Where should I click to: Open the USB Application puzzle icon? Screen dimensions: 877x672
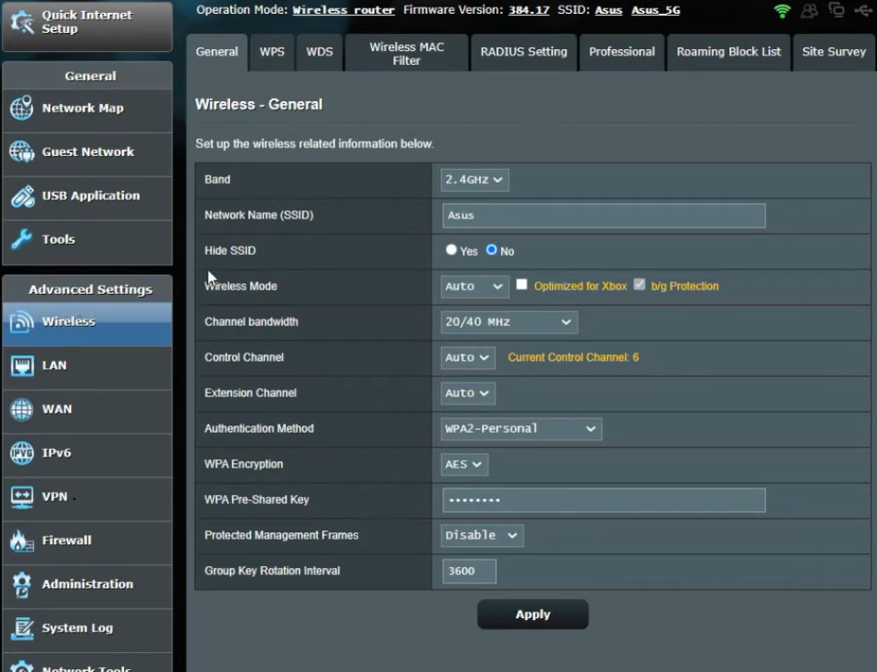point(22,196)
